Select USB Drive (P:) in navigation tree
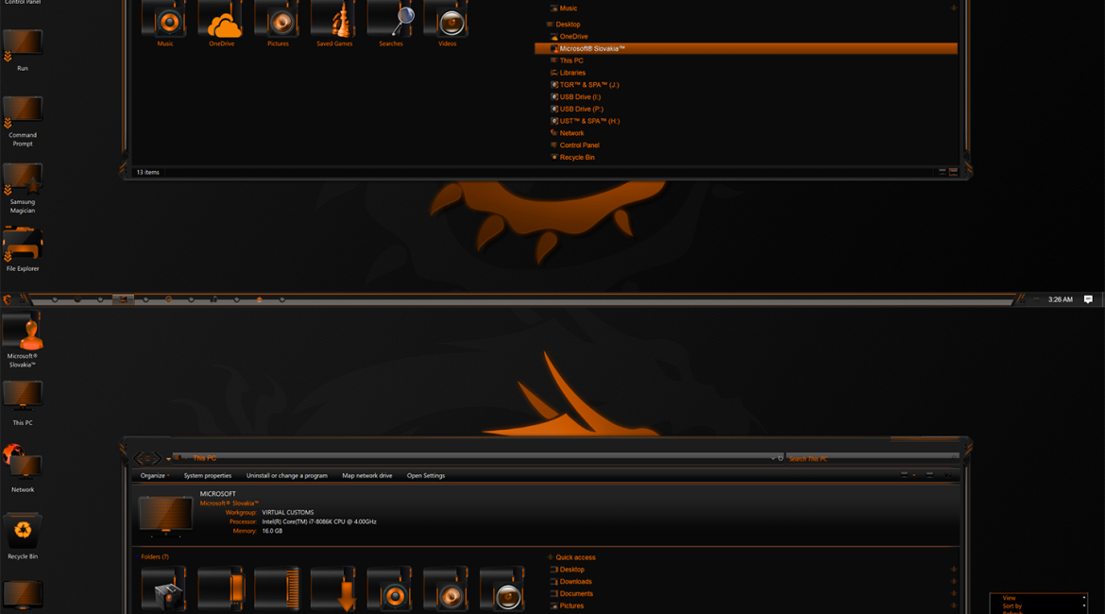 pos(581,110)
